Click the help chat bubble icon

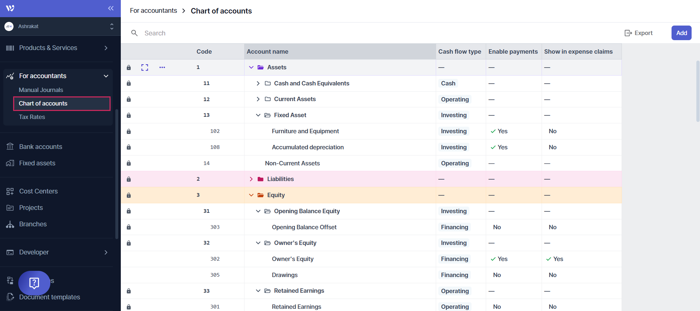pyautogui.click(x=34, y=283)
